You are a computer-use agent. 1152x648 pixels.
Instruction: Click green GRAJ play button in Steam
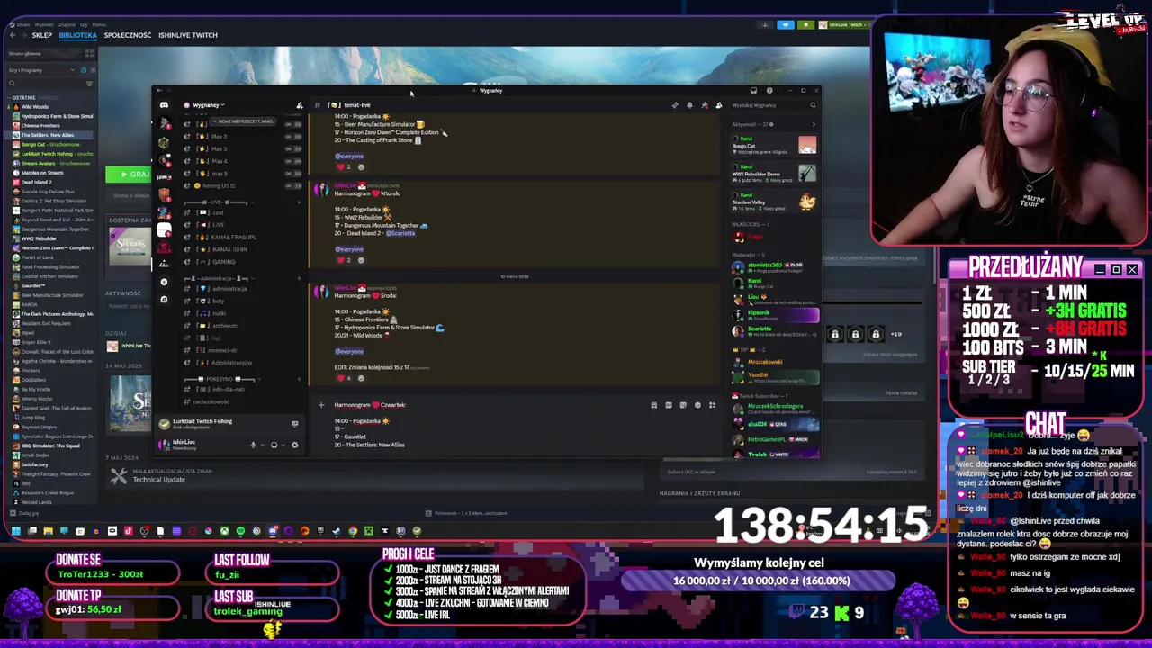[x=129, y=174]
